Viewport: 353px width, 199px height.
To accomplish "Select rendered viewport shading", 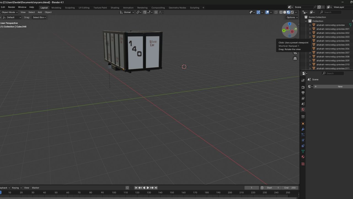I will pyautogui.click(x=292, y=12).
